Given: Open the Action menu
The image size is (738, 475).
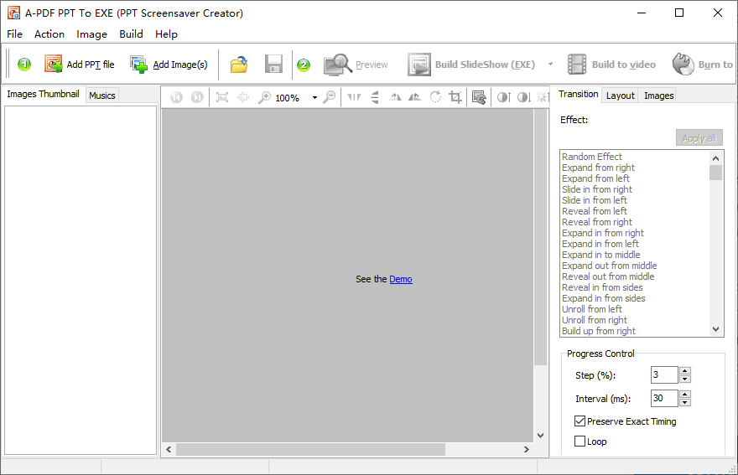Looking at the screenshot, I should (x=49, y=34).
